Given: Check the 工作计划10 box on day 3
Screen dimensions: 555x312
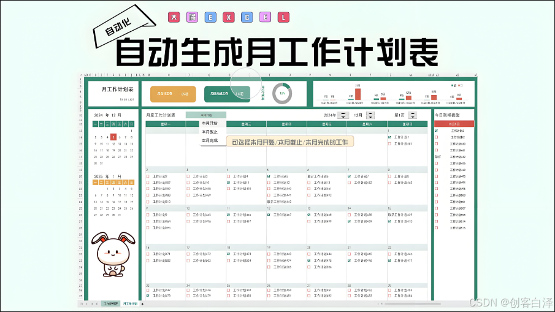Looking at the screenshot, I should click(x=188, y=183).
